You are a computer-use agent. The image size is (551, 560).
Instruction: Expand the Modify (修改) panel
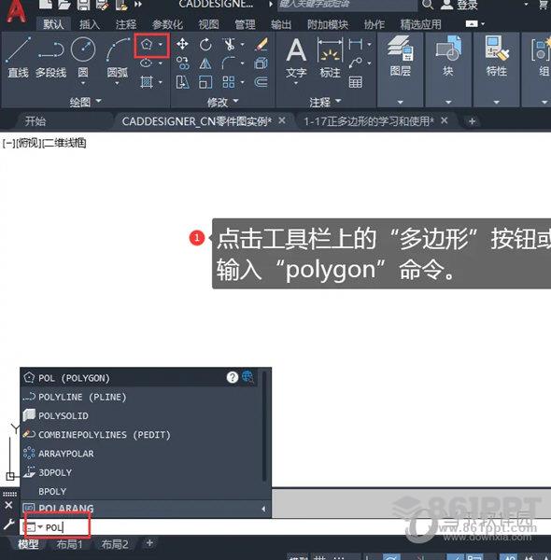pos(222,102)
